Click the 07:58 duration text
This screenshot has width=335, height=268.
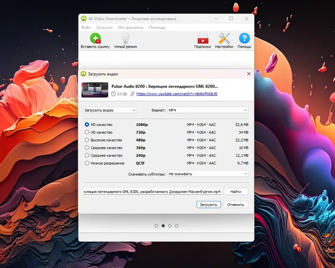coord(122,94)
